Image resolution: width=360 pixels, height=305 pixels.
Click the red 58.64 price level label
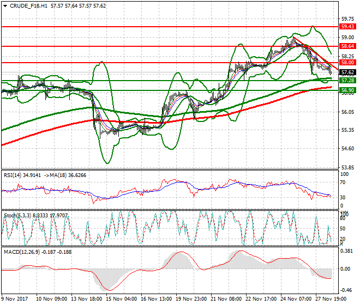(347, 46)
